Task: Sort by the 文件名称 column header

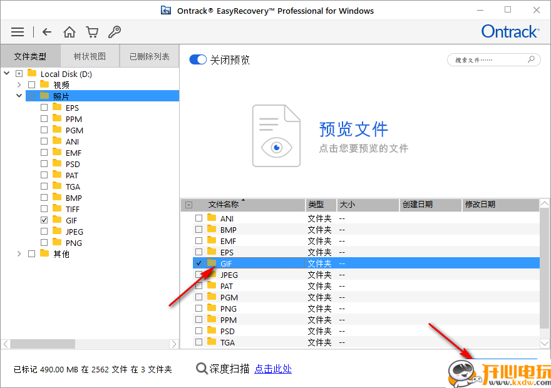Action: [243, 205]
